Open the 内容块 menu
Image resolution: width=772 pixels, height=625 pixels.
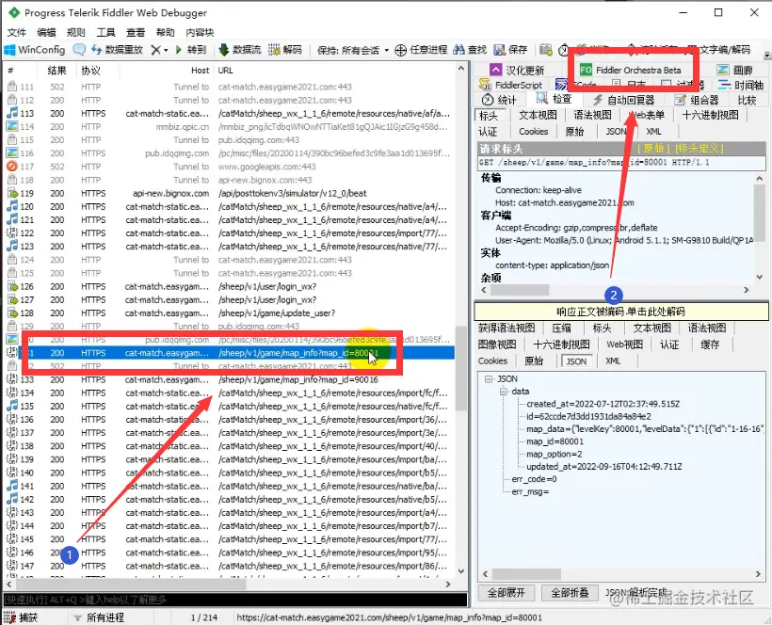tap(200, 33)
